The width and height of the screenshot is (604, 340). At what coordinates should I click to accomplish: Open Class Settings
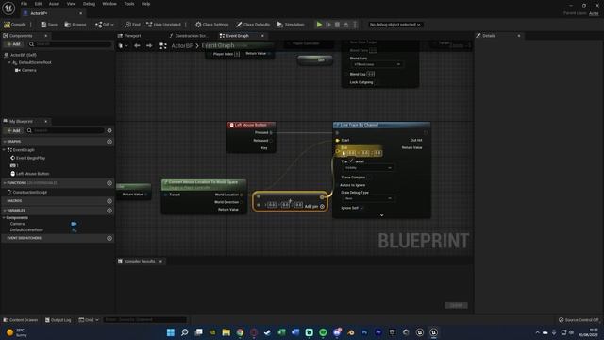point(211,25)
